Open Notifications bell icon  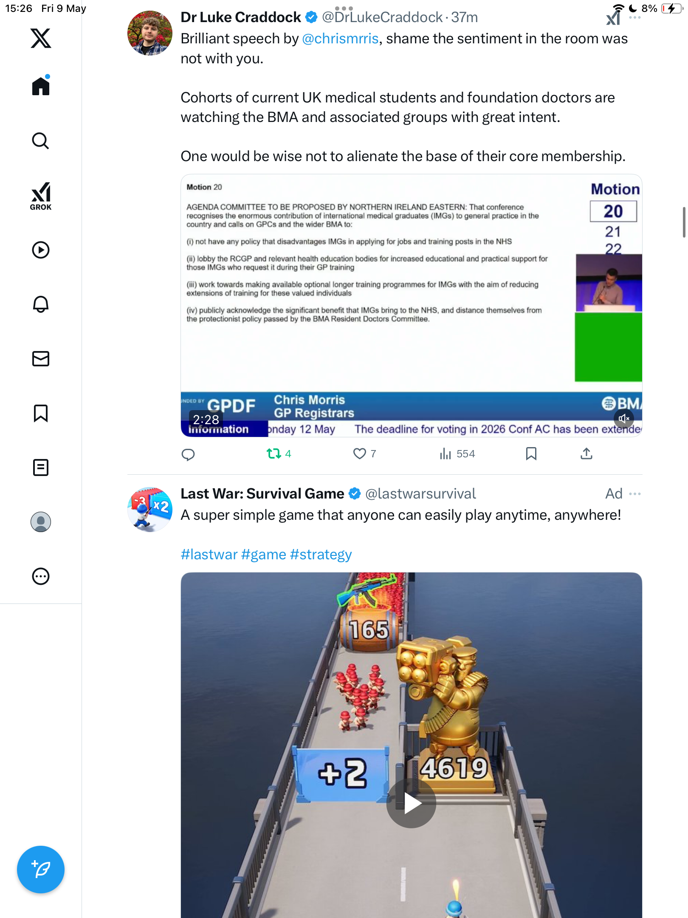pos(41,304)
